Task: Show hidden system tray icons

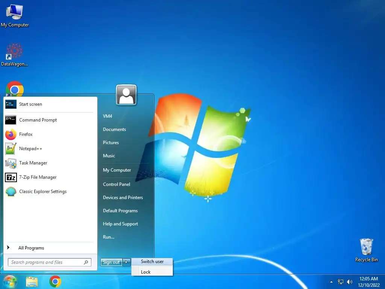Action: pos(332,282)
